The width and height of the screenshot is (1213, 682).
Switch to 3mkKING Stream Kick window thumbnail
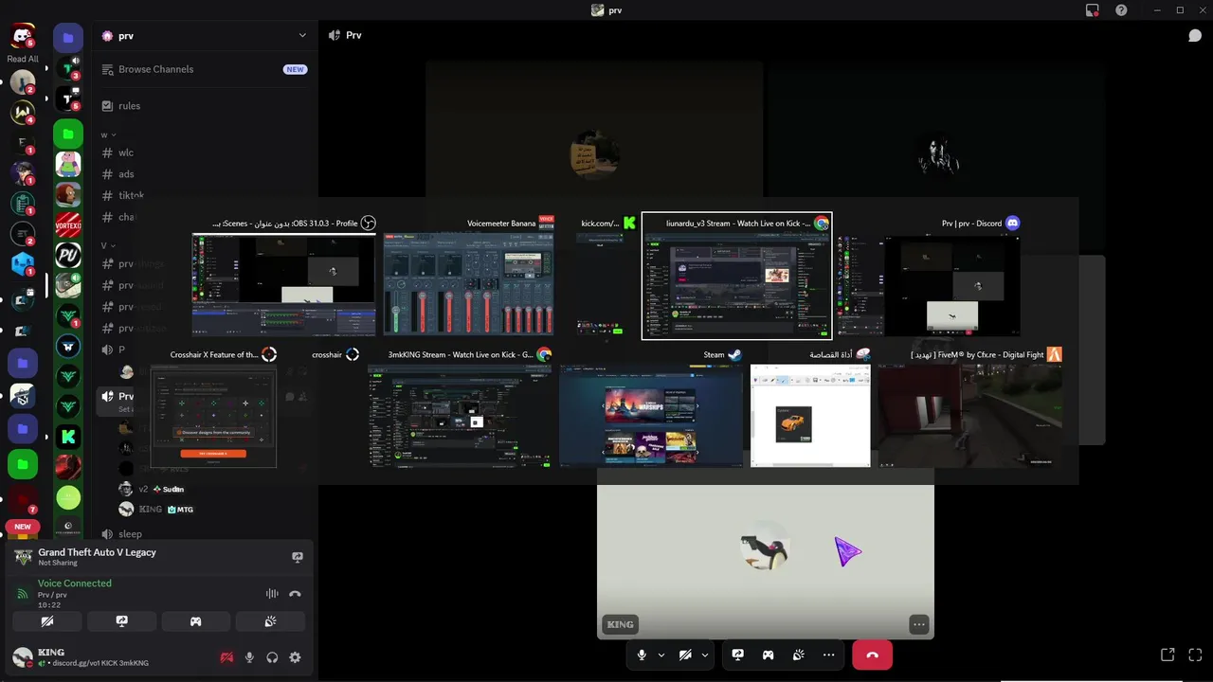460,415
